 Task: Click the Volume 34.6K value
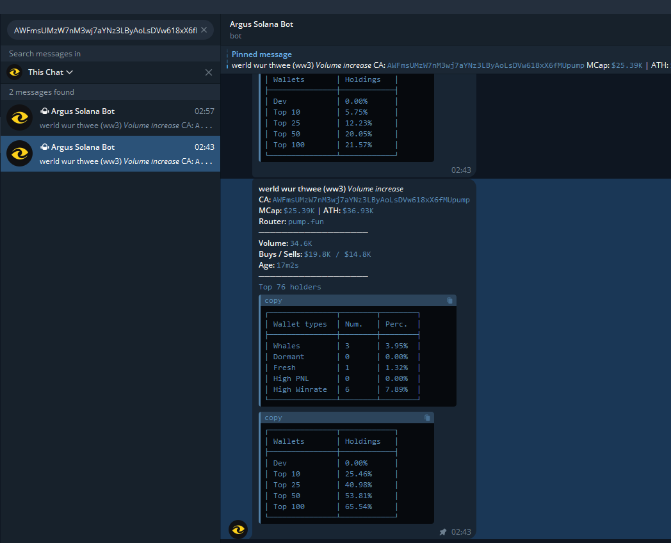[x=301, y=243]
